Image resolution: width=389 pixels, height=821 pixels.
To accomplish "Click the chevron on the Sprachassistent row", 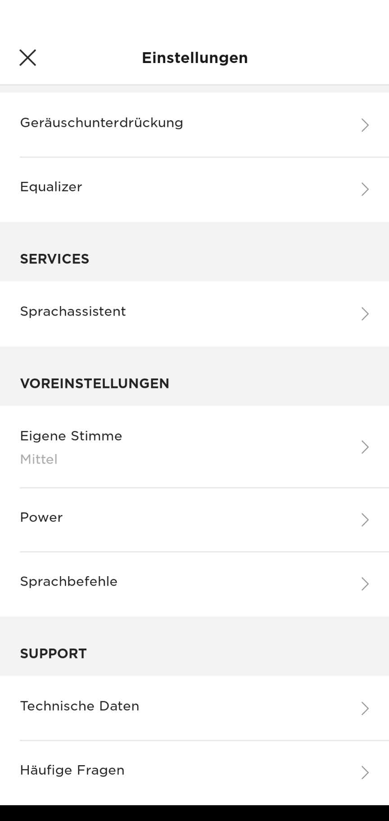I will pyautogui.click(x=365, y=314).
